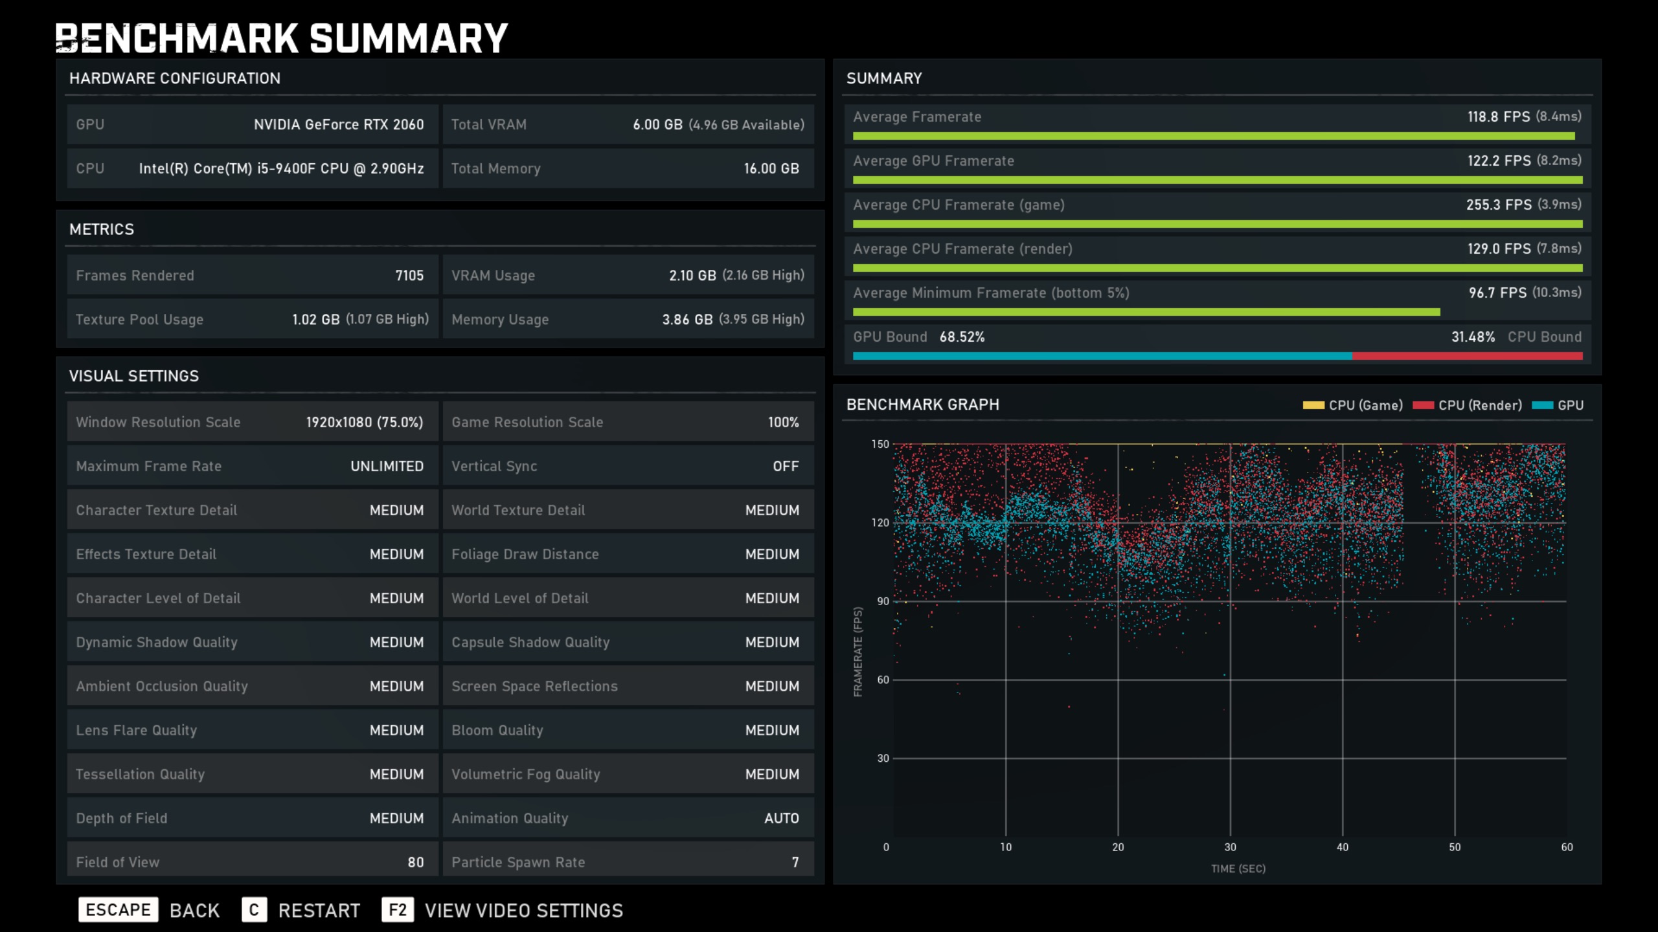This screenshot has width=1658, height=932.
Task: Click the GPU Bound / CPU Bound bar
Action: pos(1217,356)
